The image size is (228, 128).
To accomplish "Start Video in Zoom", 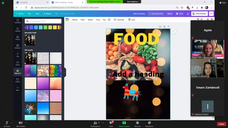I will tap(21, 124).
